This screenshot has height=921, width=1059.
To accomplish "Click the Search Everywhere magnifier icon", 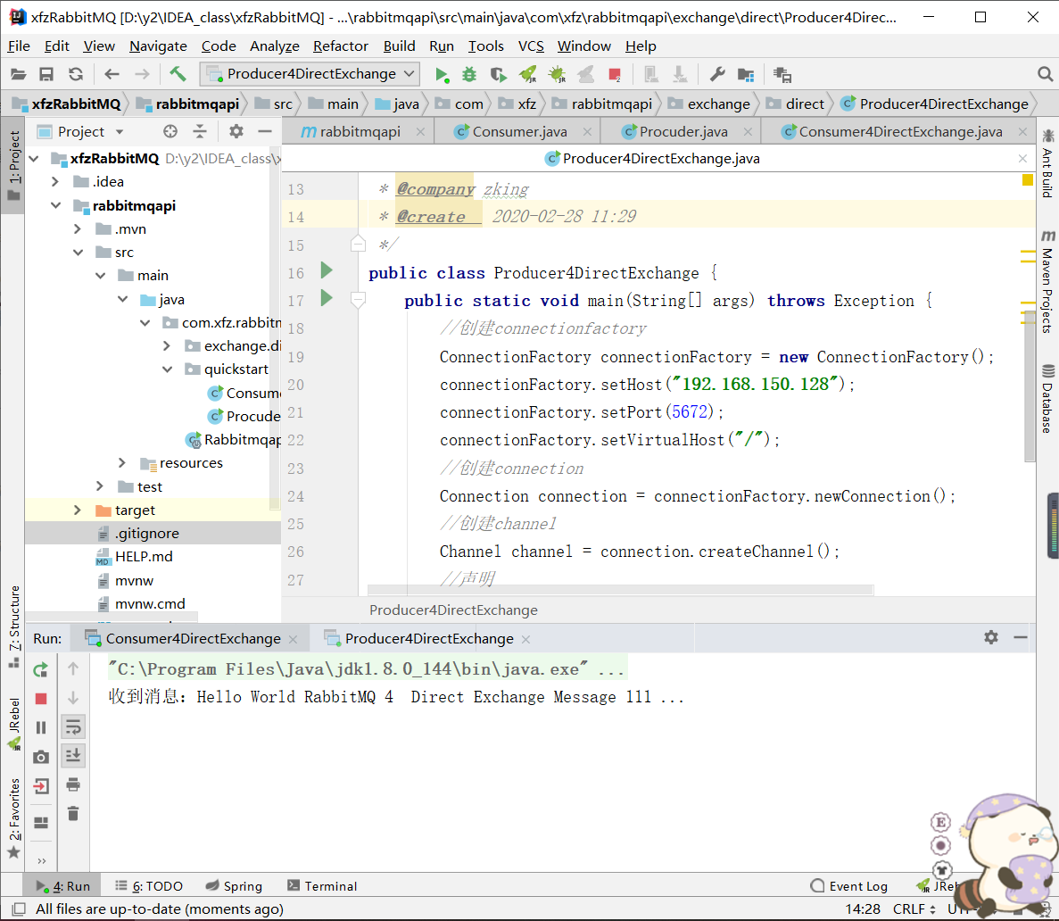I will coord(1044,74).
